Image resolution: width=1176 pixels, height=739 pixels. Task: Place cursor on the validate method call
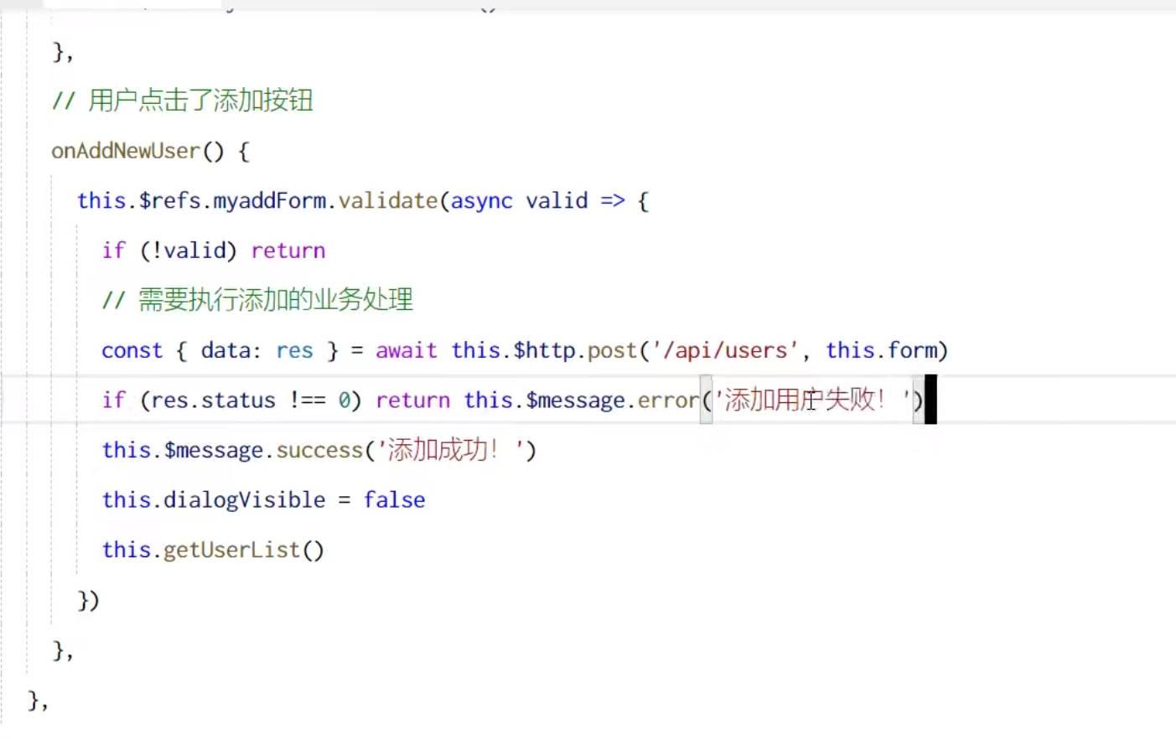pyautogui.click(x=387, y=200)
